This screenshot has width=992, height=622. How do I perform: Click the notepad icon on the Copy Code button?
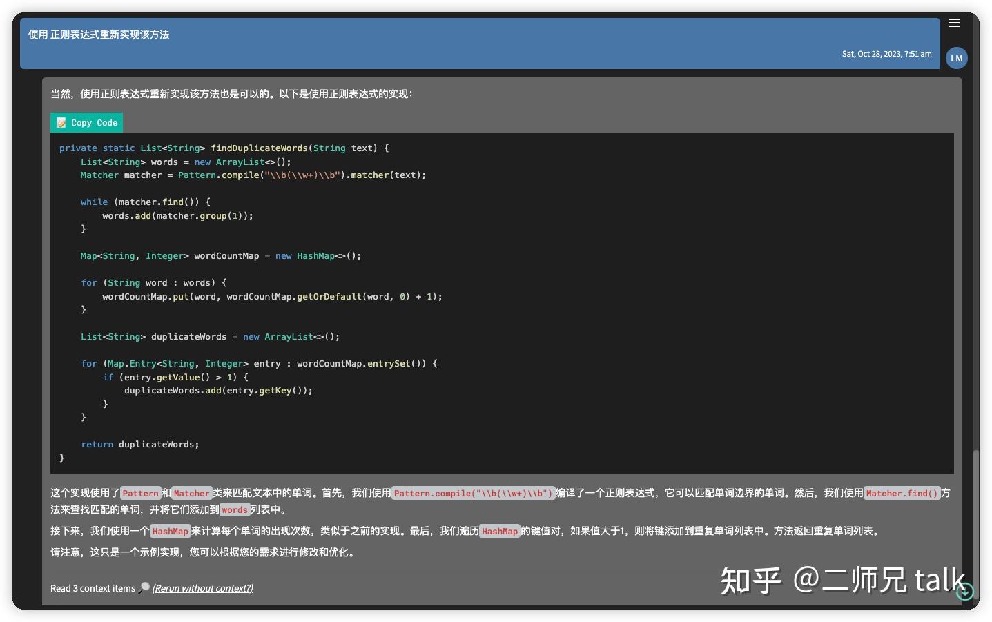coord(61,122)
